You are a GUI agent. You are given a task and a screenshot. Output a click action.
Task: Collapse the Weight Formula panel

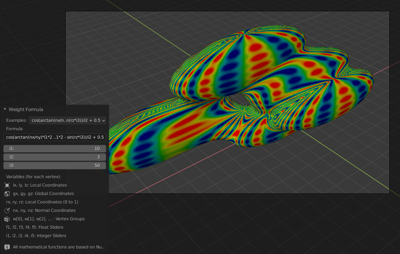point(5,109)
